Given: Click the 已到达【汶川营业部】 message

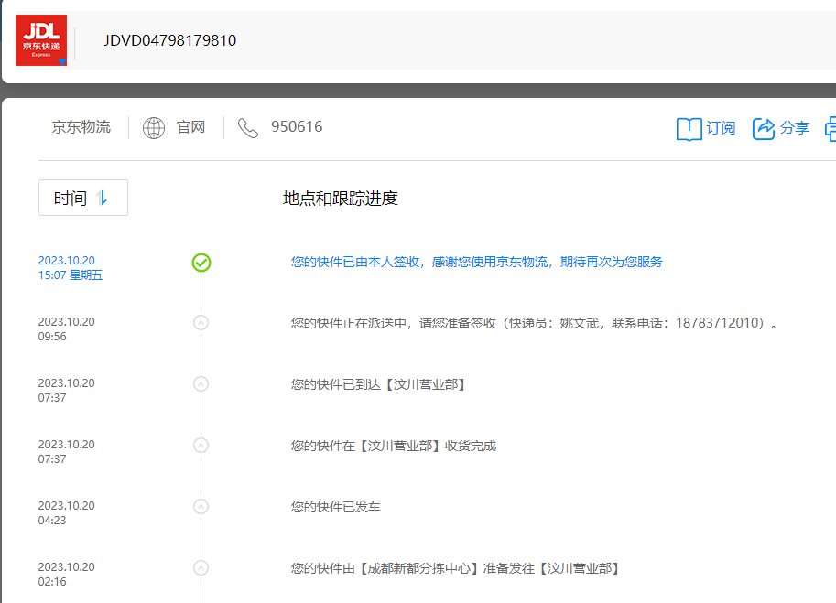Looking at the screenshot, I should [x=380, y=384].
